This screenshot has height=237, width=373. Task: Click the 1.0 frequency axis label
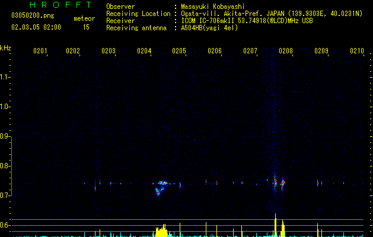point(5,107)
